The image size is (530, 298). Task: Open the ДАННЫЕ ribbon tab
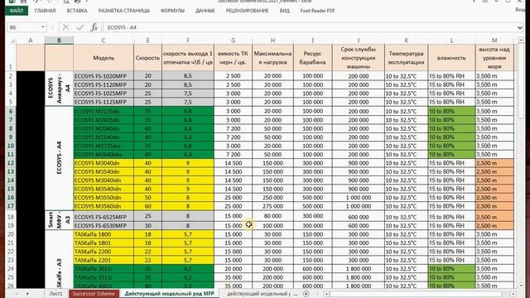[205, 11]
